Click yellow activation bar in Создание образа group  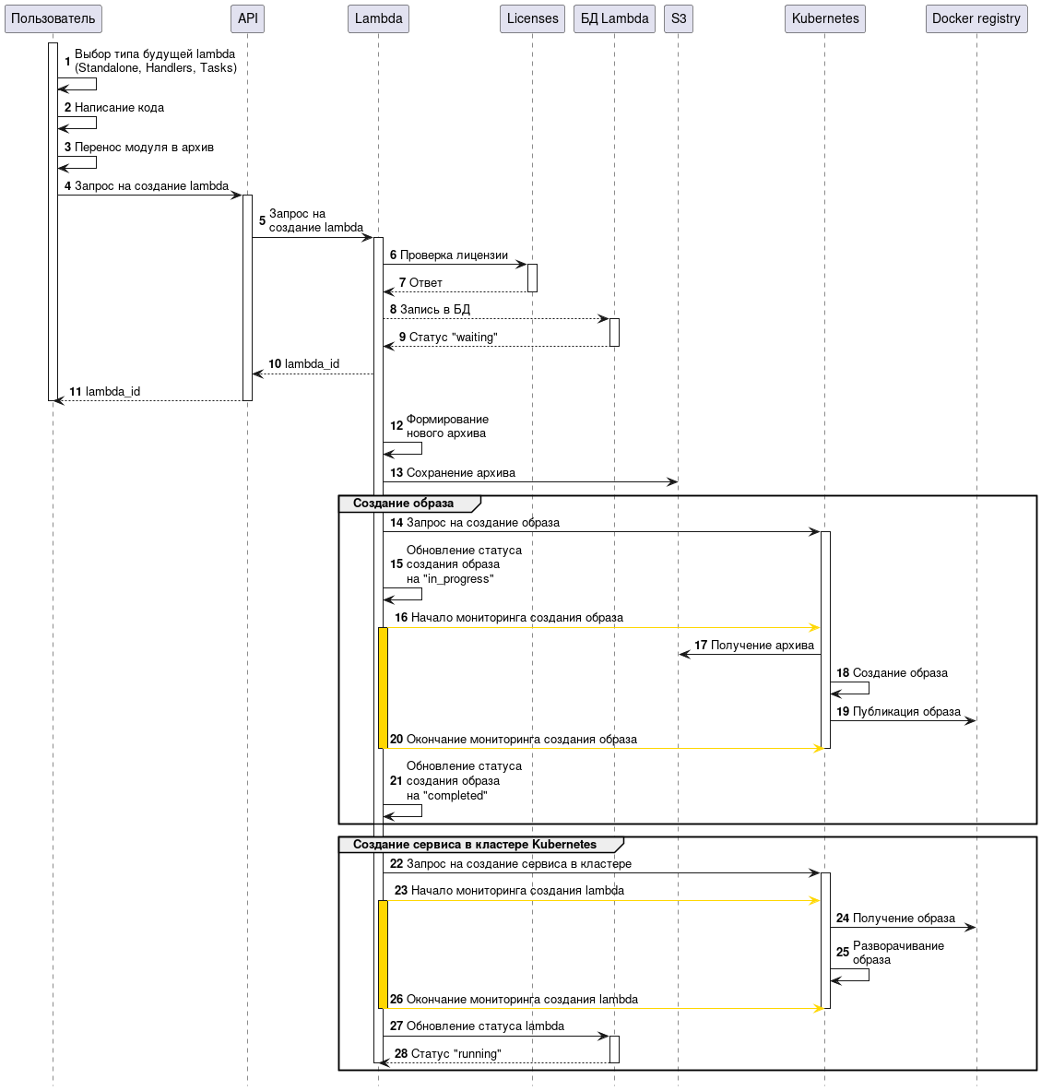[x=383, y=687]
